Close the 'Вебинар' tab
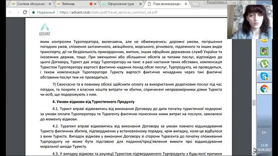 95,4
